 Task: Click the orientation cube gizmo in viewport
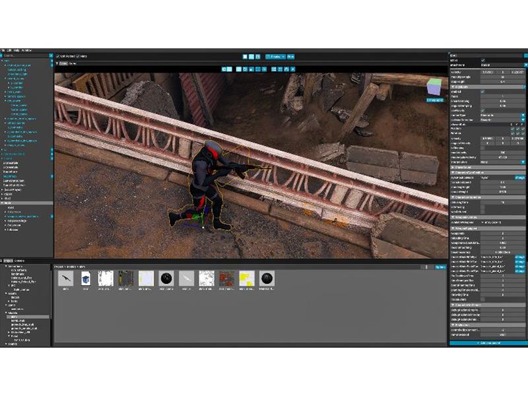(x=434, y=87)
